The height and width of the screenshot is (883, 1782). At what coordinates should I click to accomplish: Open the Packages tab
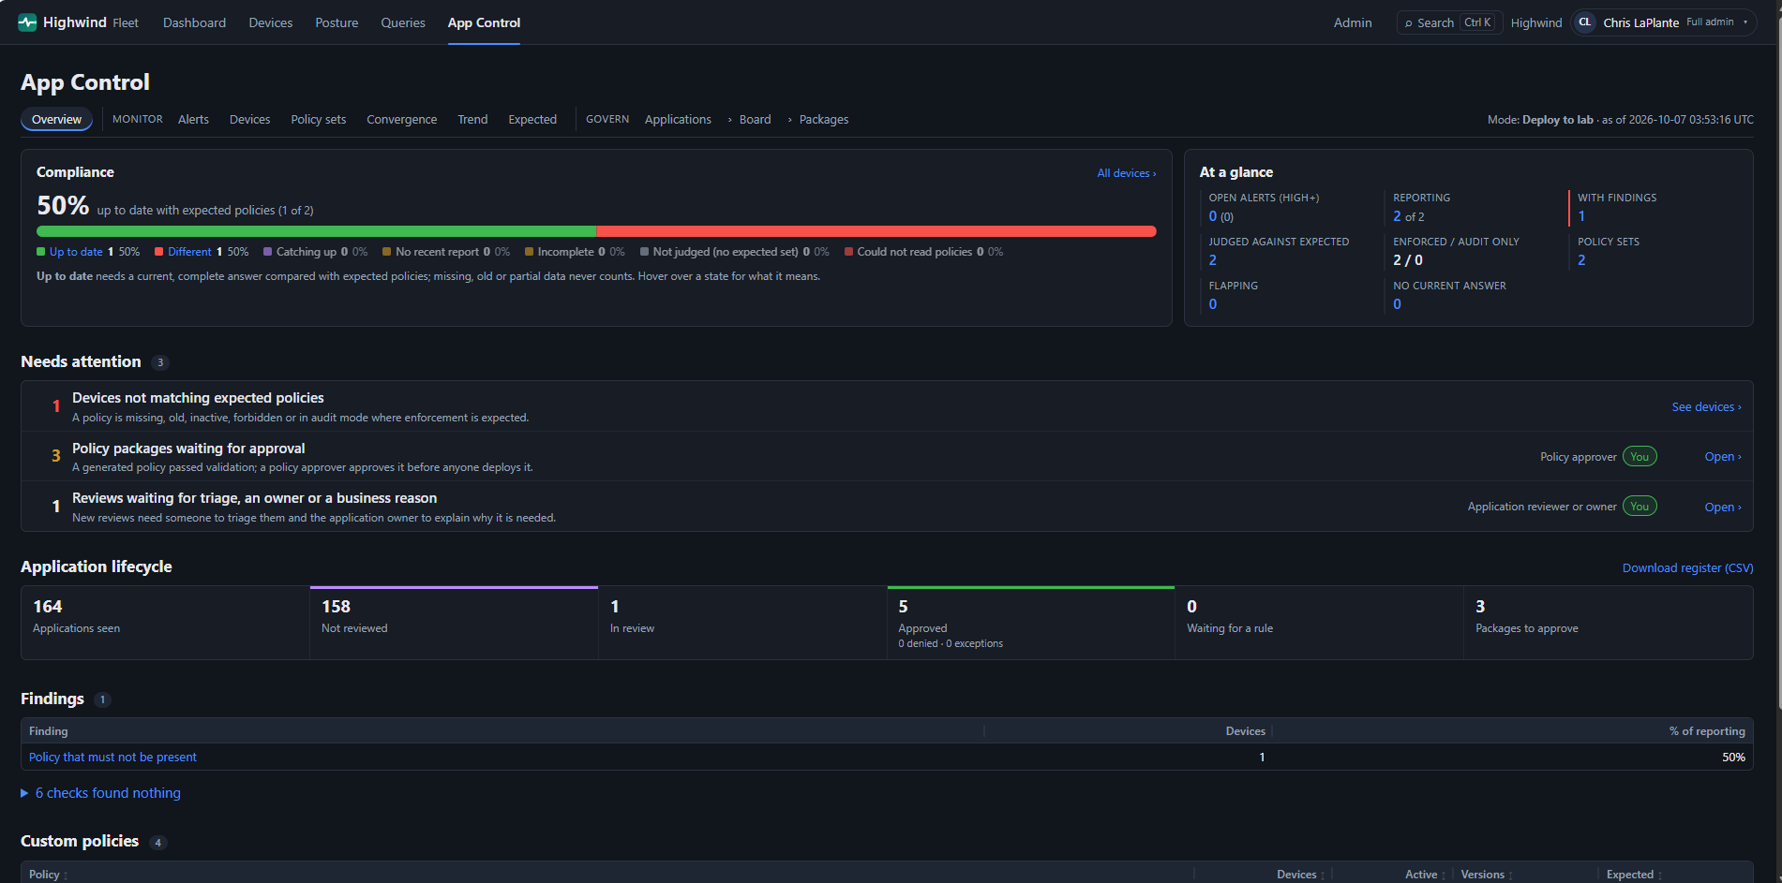click(x=824, y=119)
